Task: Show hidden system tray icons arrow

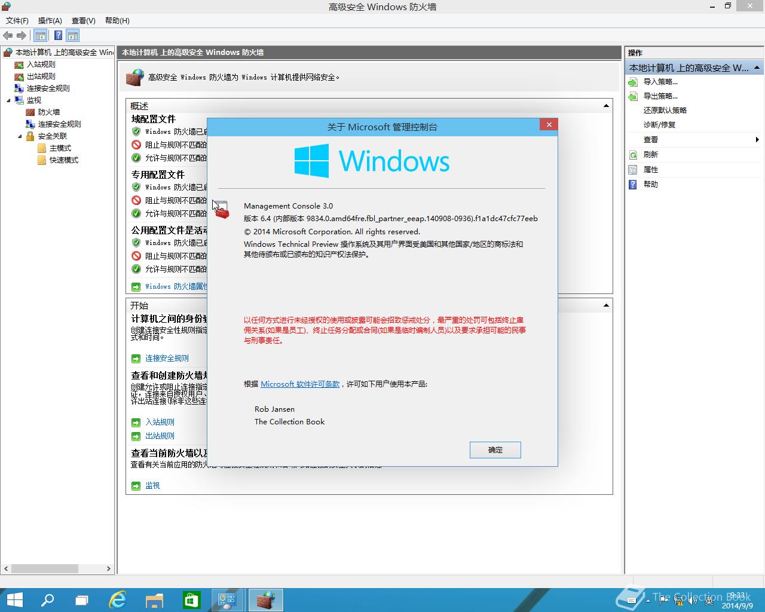Action: tap(648, 600)
